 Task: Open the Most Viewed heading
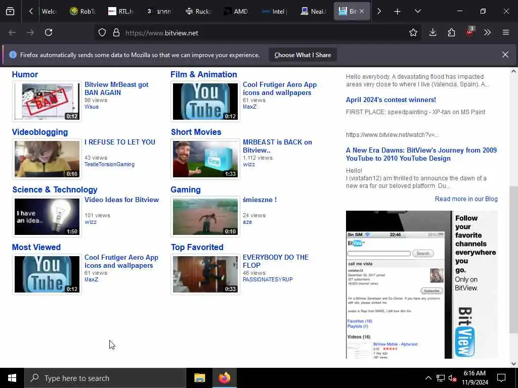[x=36, y=247]
